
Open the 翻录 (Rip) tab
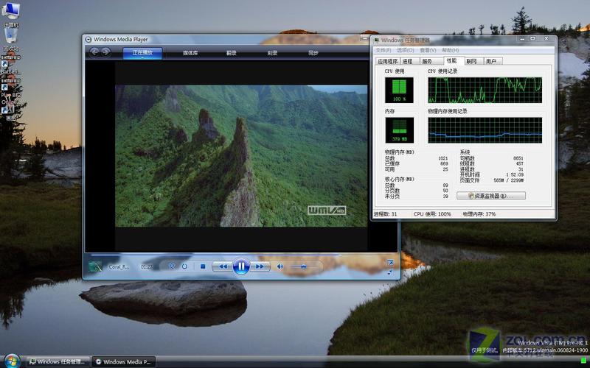coord(232,53)
